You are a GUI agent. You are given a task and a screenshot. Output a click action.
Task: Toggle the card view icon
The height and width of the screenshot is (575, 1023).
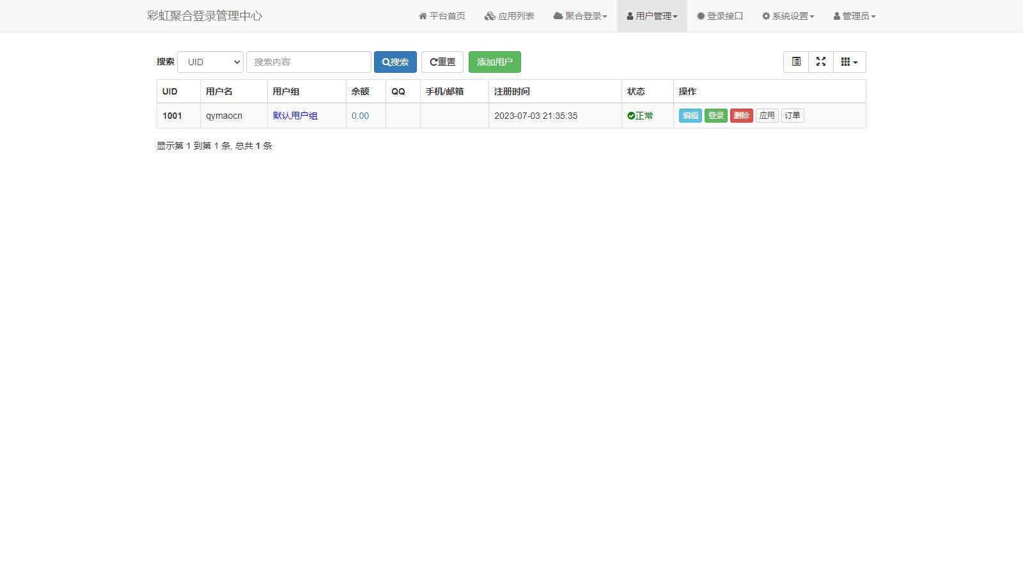pyautogui.click(x=796, y=62)
